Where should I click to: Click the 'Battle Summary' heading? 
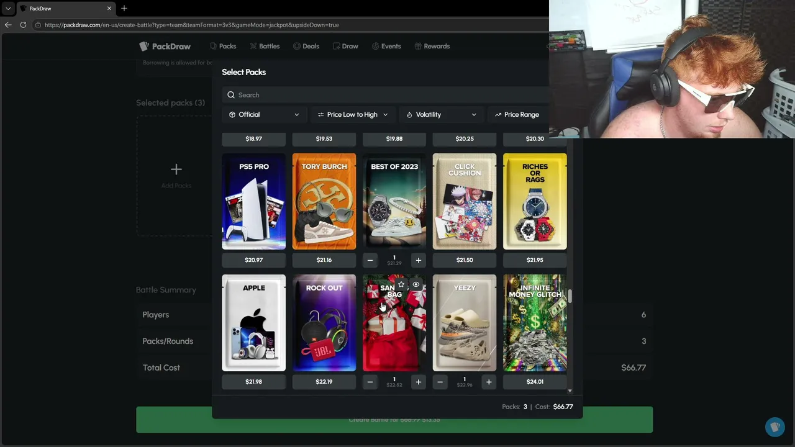(x=166, y=290)
